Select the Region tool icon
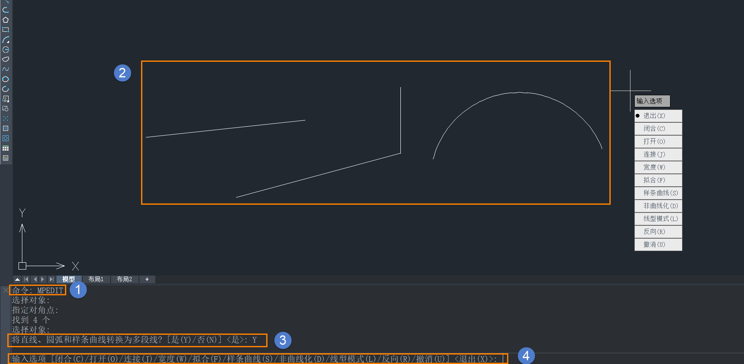 6,138
